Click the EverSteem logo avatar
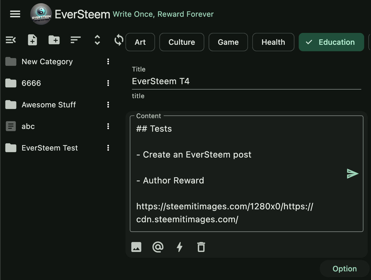371x280 pixels. click(41, 14)
